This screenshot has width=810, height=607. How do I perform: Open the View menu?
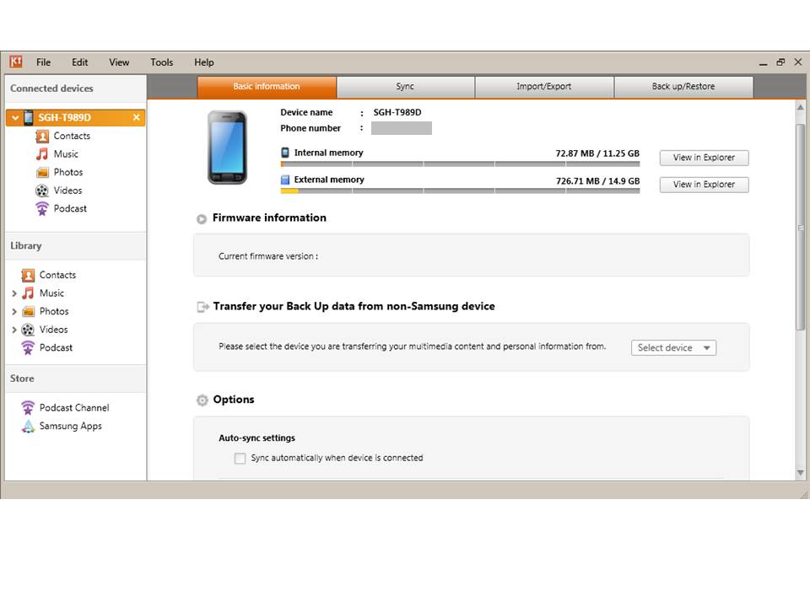[119, 62]
